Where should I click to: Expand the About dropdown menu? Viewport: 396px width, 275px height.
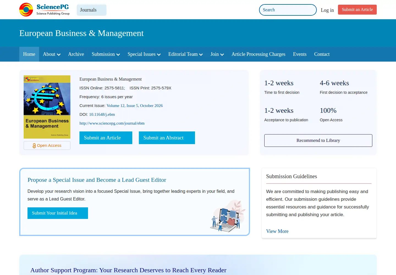[x=52, y=54]
